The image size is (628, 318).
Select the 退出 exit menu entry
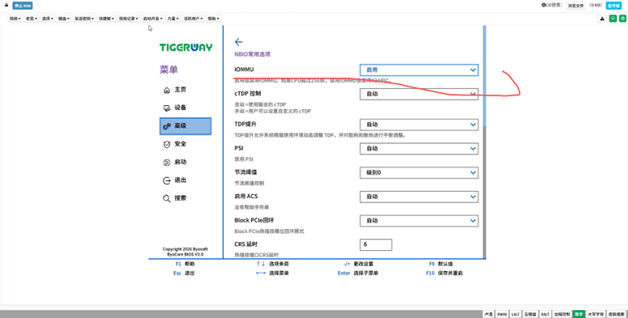click(x=185, y=180)
